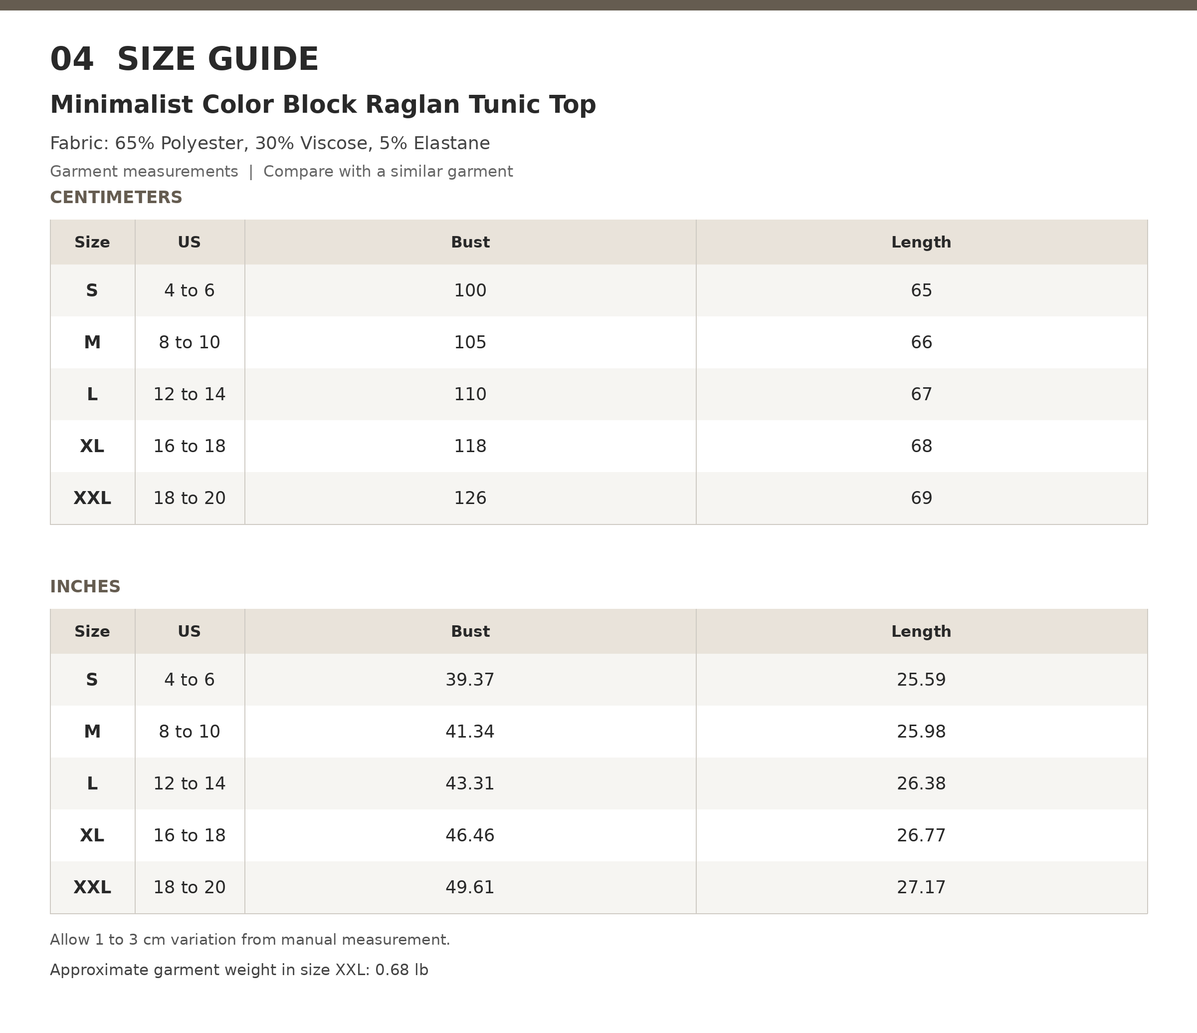Click the 'Garment measurements | Compare with a similar garment' line

point(281,172)
